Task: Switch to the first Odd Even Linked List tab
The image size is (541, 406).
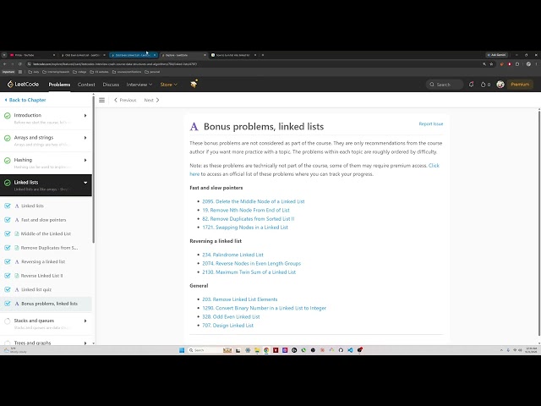Action: pos(83,55)
